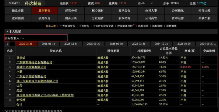Open the 股东研究 tab
Screen dimensions: 219x112
coord(44,11)
